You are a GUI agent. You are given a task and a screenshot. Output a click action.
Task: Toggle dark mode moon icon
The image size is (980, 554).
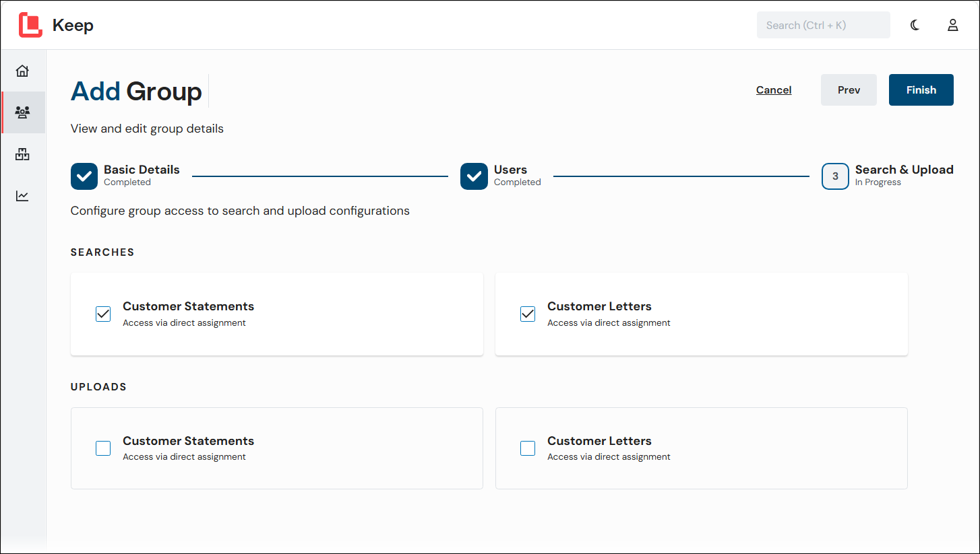[915, 25]
